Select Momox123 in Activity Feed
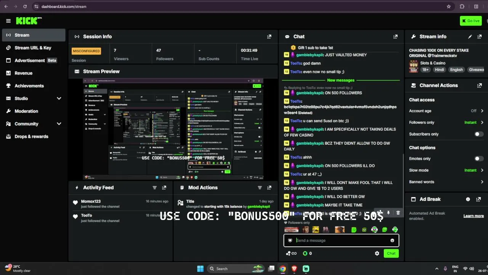The width and height of the screenshot is (488, 275). [x=91, y=201]
